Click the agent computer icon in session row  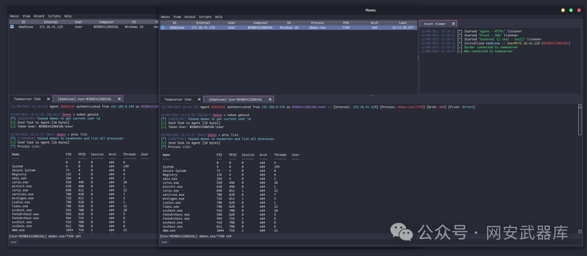[x=163, y=28]
